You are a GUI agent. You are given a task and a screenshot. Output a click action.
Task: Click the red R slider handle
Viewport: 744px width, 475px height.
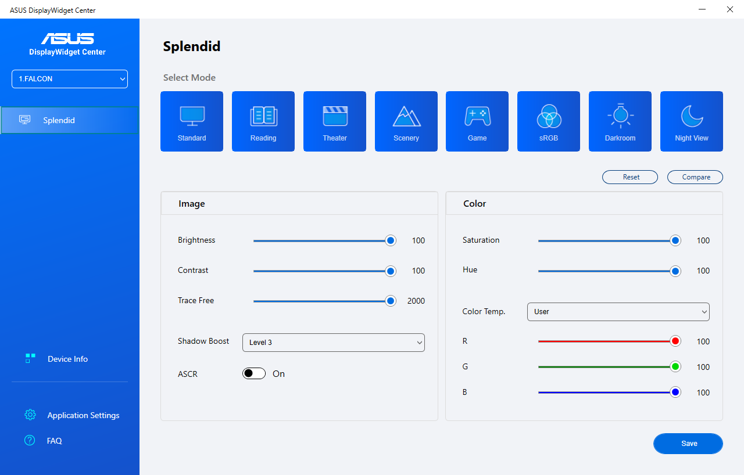675,341
